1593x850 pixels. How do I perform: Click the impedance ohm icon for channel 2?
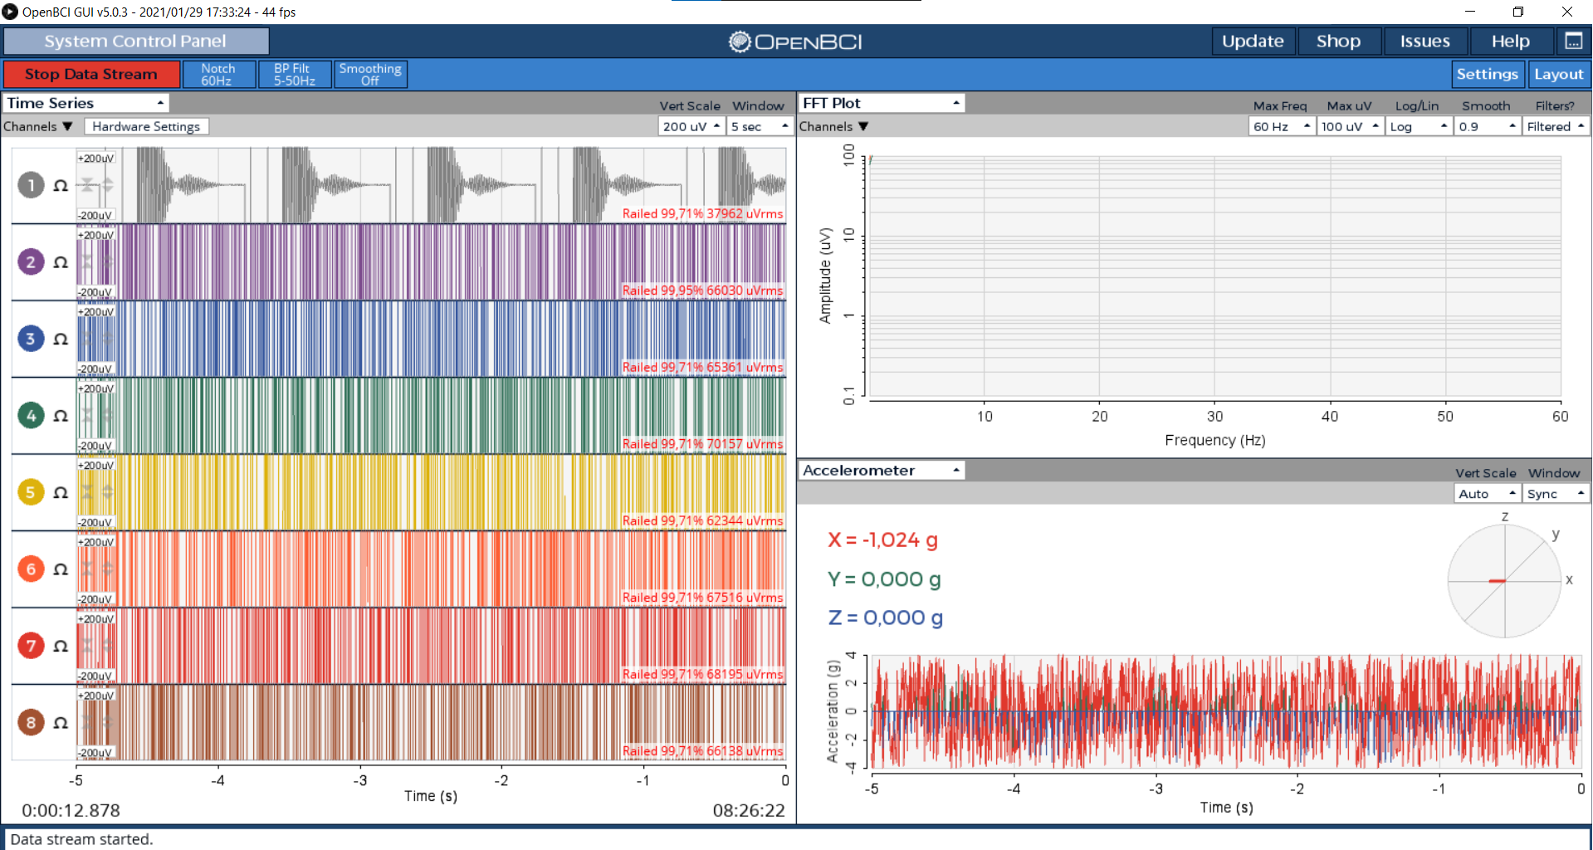[x=61, y=262]
